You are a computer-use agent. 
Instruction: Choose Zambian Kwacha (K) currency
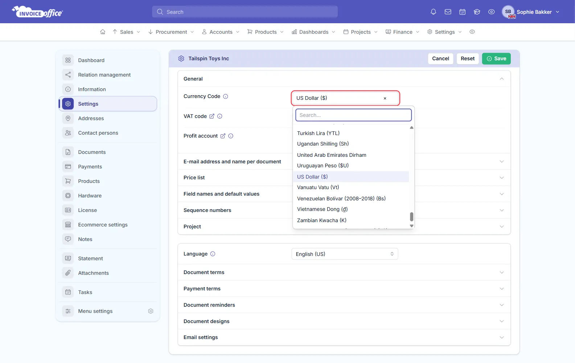tap(351, 220)
